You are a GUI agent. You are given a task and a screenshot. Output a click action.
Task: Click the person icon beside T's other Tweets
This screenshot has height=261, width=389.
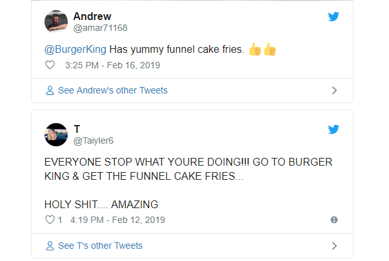pyautogui.click(x=50, y=246)
